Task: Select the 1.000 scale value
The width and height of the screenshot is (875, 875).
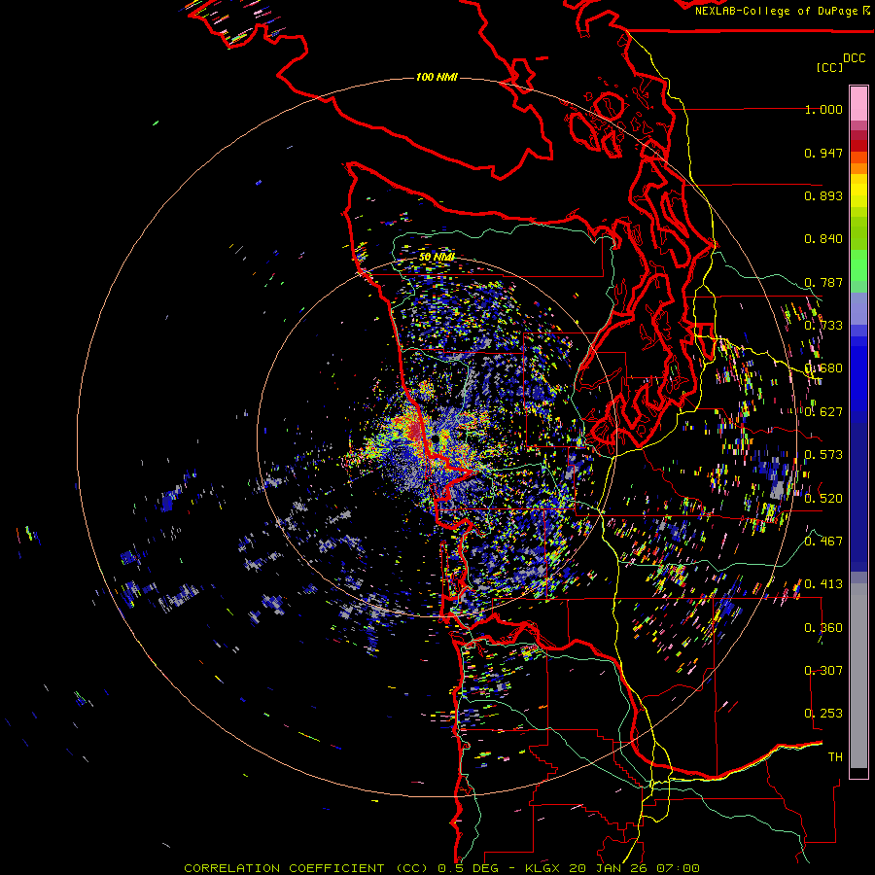Action: [x=823, y=109]
